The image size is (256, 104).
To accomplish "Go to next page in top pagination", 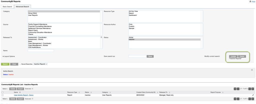I will [250, 89].
